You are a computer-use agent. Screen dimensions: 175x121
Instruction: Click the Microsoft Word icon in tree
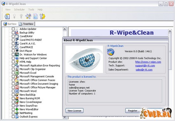click(x=17, y=91)
